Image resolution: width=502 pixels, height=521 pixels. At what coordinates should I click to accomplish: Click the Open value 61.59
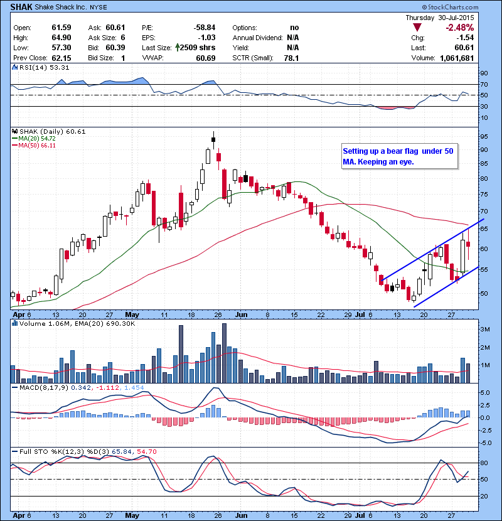click(x=61, y=27)
